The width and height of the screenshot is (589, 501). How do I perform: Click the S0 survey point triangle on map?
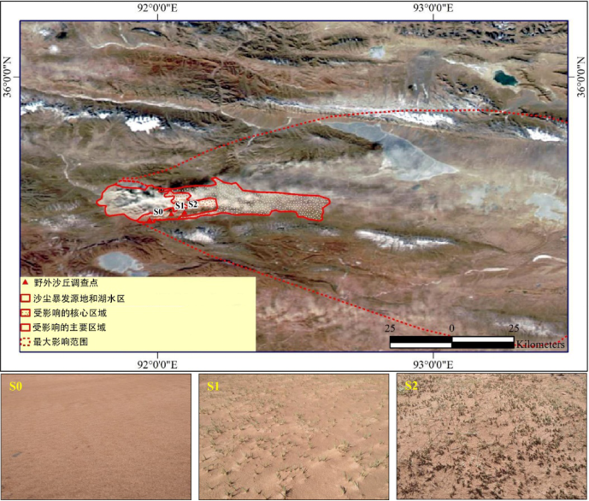pos(150,221)
